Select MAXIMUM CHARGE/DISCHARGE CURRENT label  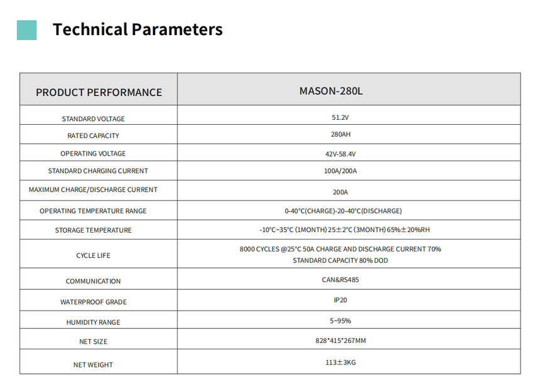(94, 189)
